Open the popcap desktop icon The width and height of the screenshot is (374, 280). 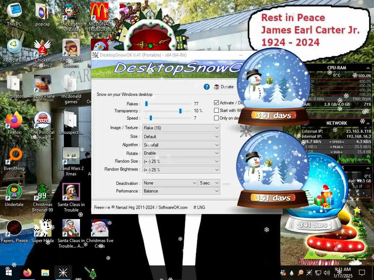[x=42, y=14]
